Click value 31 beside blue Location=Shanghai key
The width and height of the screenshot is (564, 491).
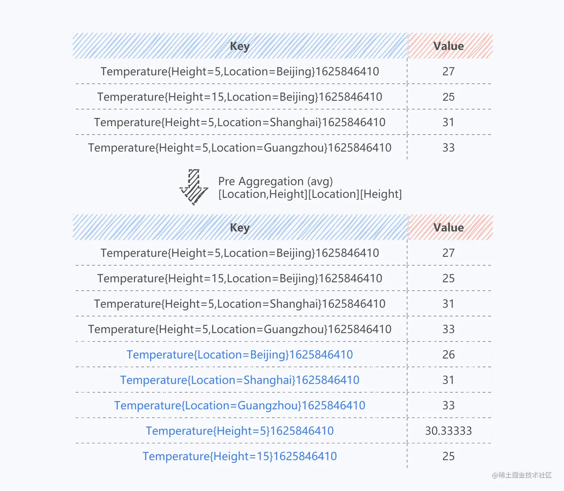coord(448,380)
